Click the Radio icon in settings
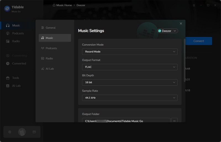The height and width of the screenshot is (142, 221). [x=43, y=58]
